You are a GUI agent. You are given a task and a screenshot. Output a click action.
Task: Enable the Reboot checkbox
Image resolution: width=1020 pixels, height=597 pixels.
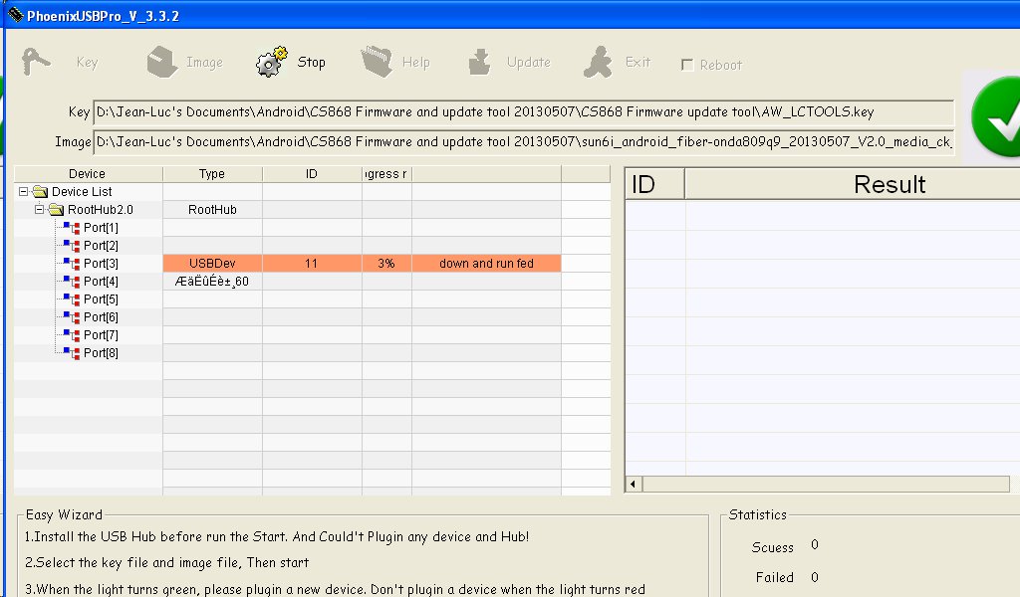[687, 65]
